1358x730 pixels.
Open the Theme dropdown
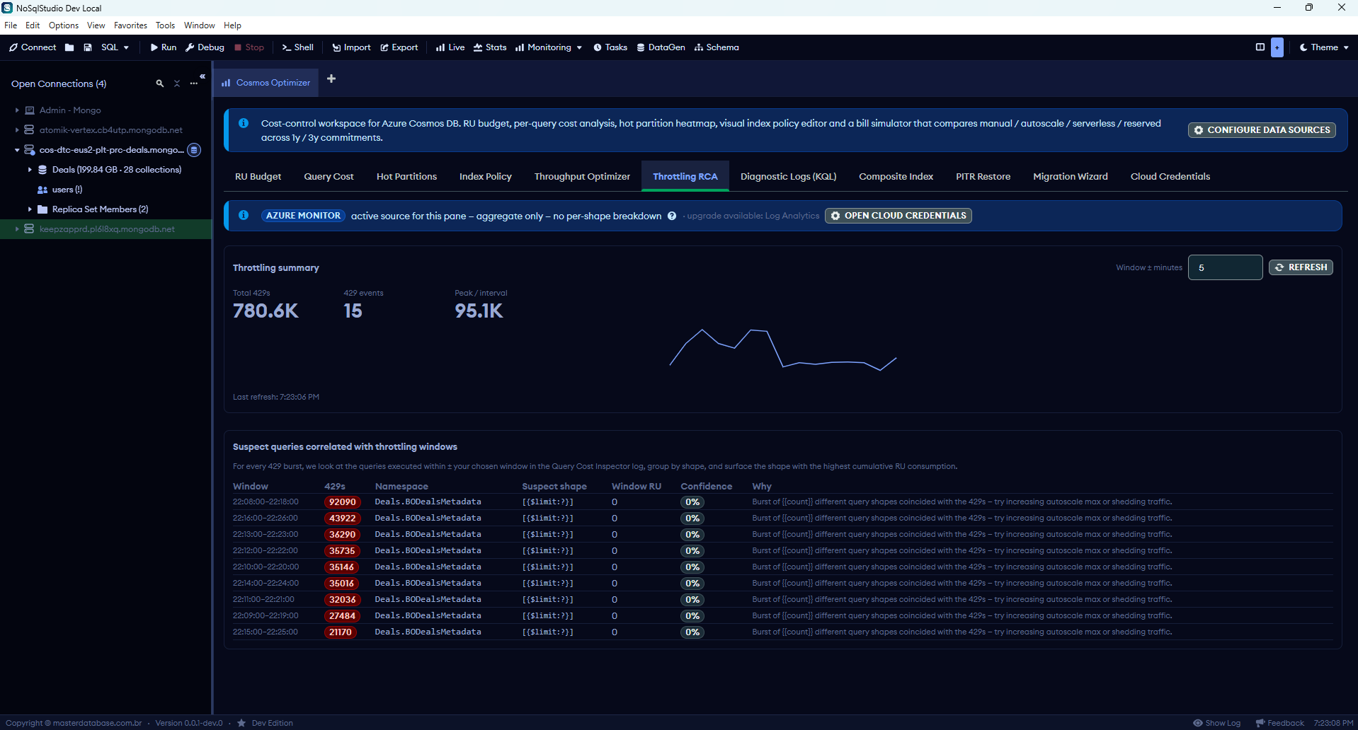coord(1324,47)
